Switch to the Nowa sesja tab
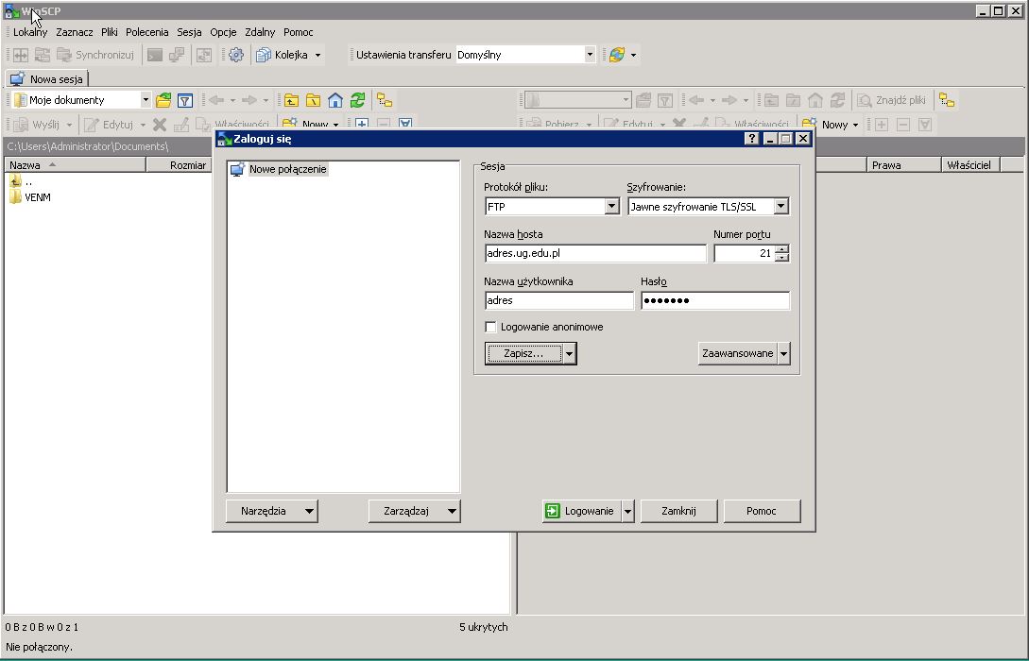This screenshot has width=1029, height=661. (x=47, y=79)
